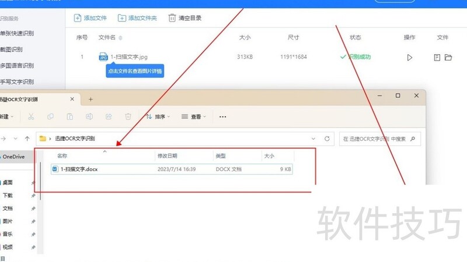Select 单张快速识别 in the OCR sidebar

17,33
